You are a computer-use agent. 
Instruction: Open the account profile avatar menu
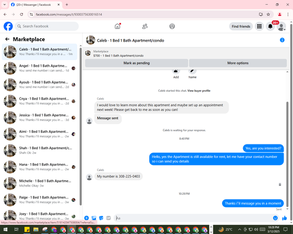coord(281,26)
